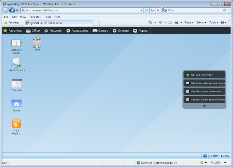Open the Applications desktop icon
The height and width of the screenshot is (167, 233).
click(17, 65)
